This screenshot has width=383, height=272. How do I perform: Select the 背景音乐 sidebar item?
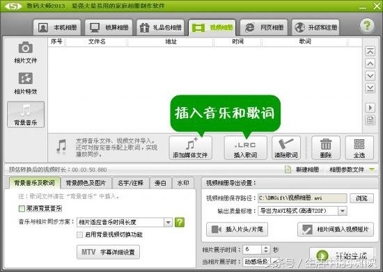coord(26,115)
